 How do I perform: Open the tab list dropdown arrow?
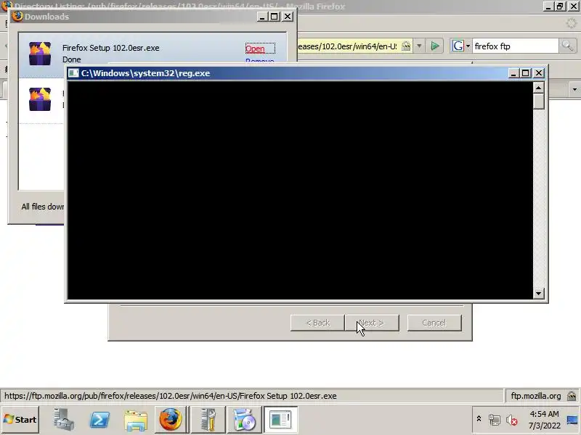(x=574, y=89)
